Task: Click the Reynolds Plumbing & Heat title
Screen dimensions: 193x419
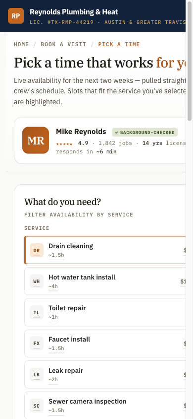Action: click(74, 12)
